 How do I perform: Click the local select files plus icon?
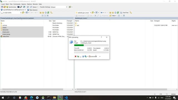[43, 16]
